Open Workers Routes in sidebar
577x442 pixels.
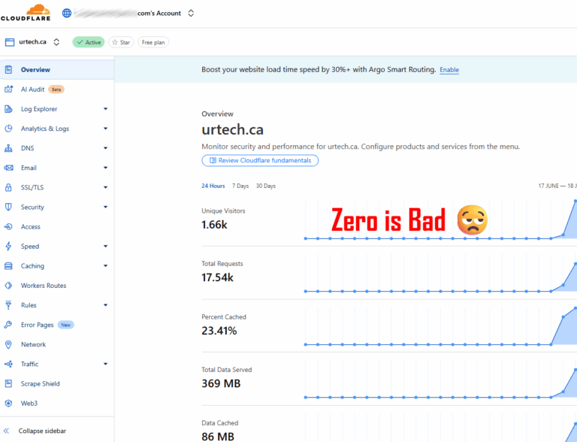click(44, 286)
